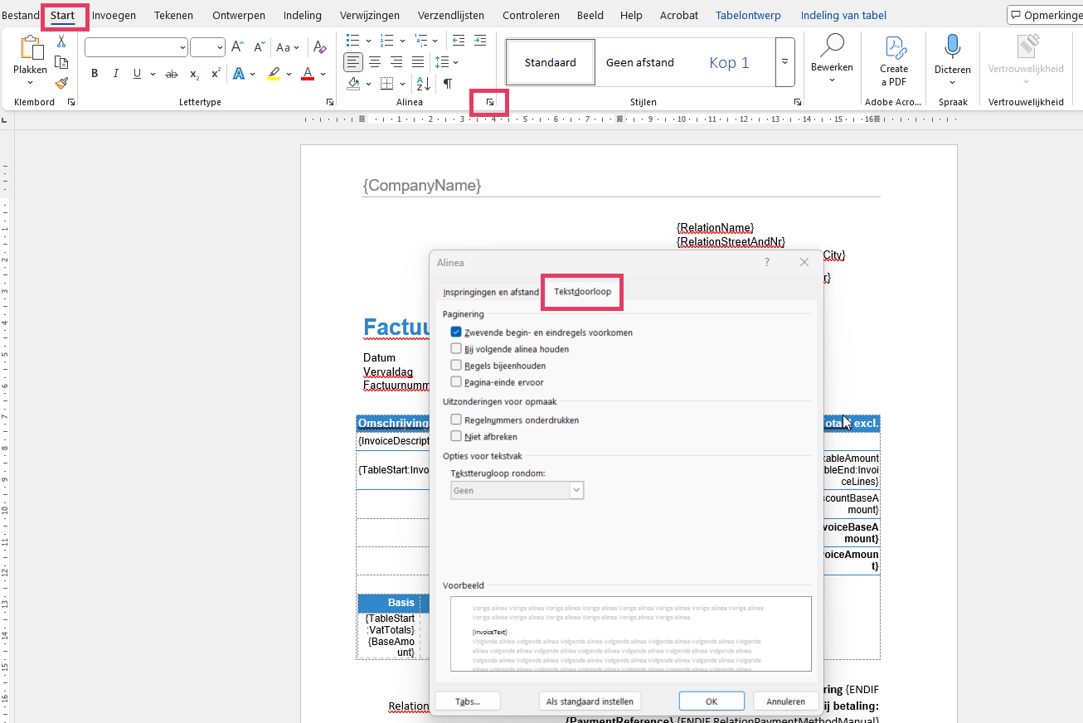1083x723 pixels.
Task: Check the Pagina-einde ervoor option
Action: pyautogui.click(x=456, y=382)
